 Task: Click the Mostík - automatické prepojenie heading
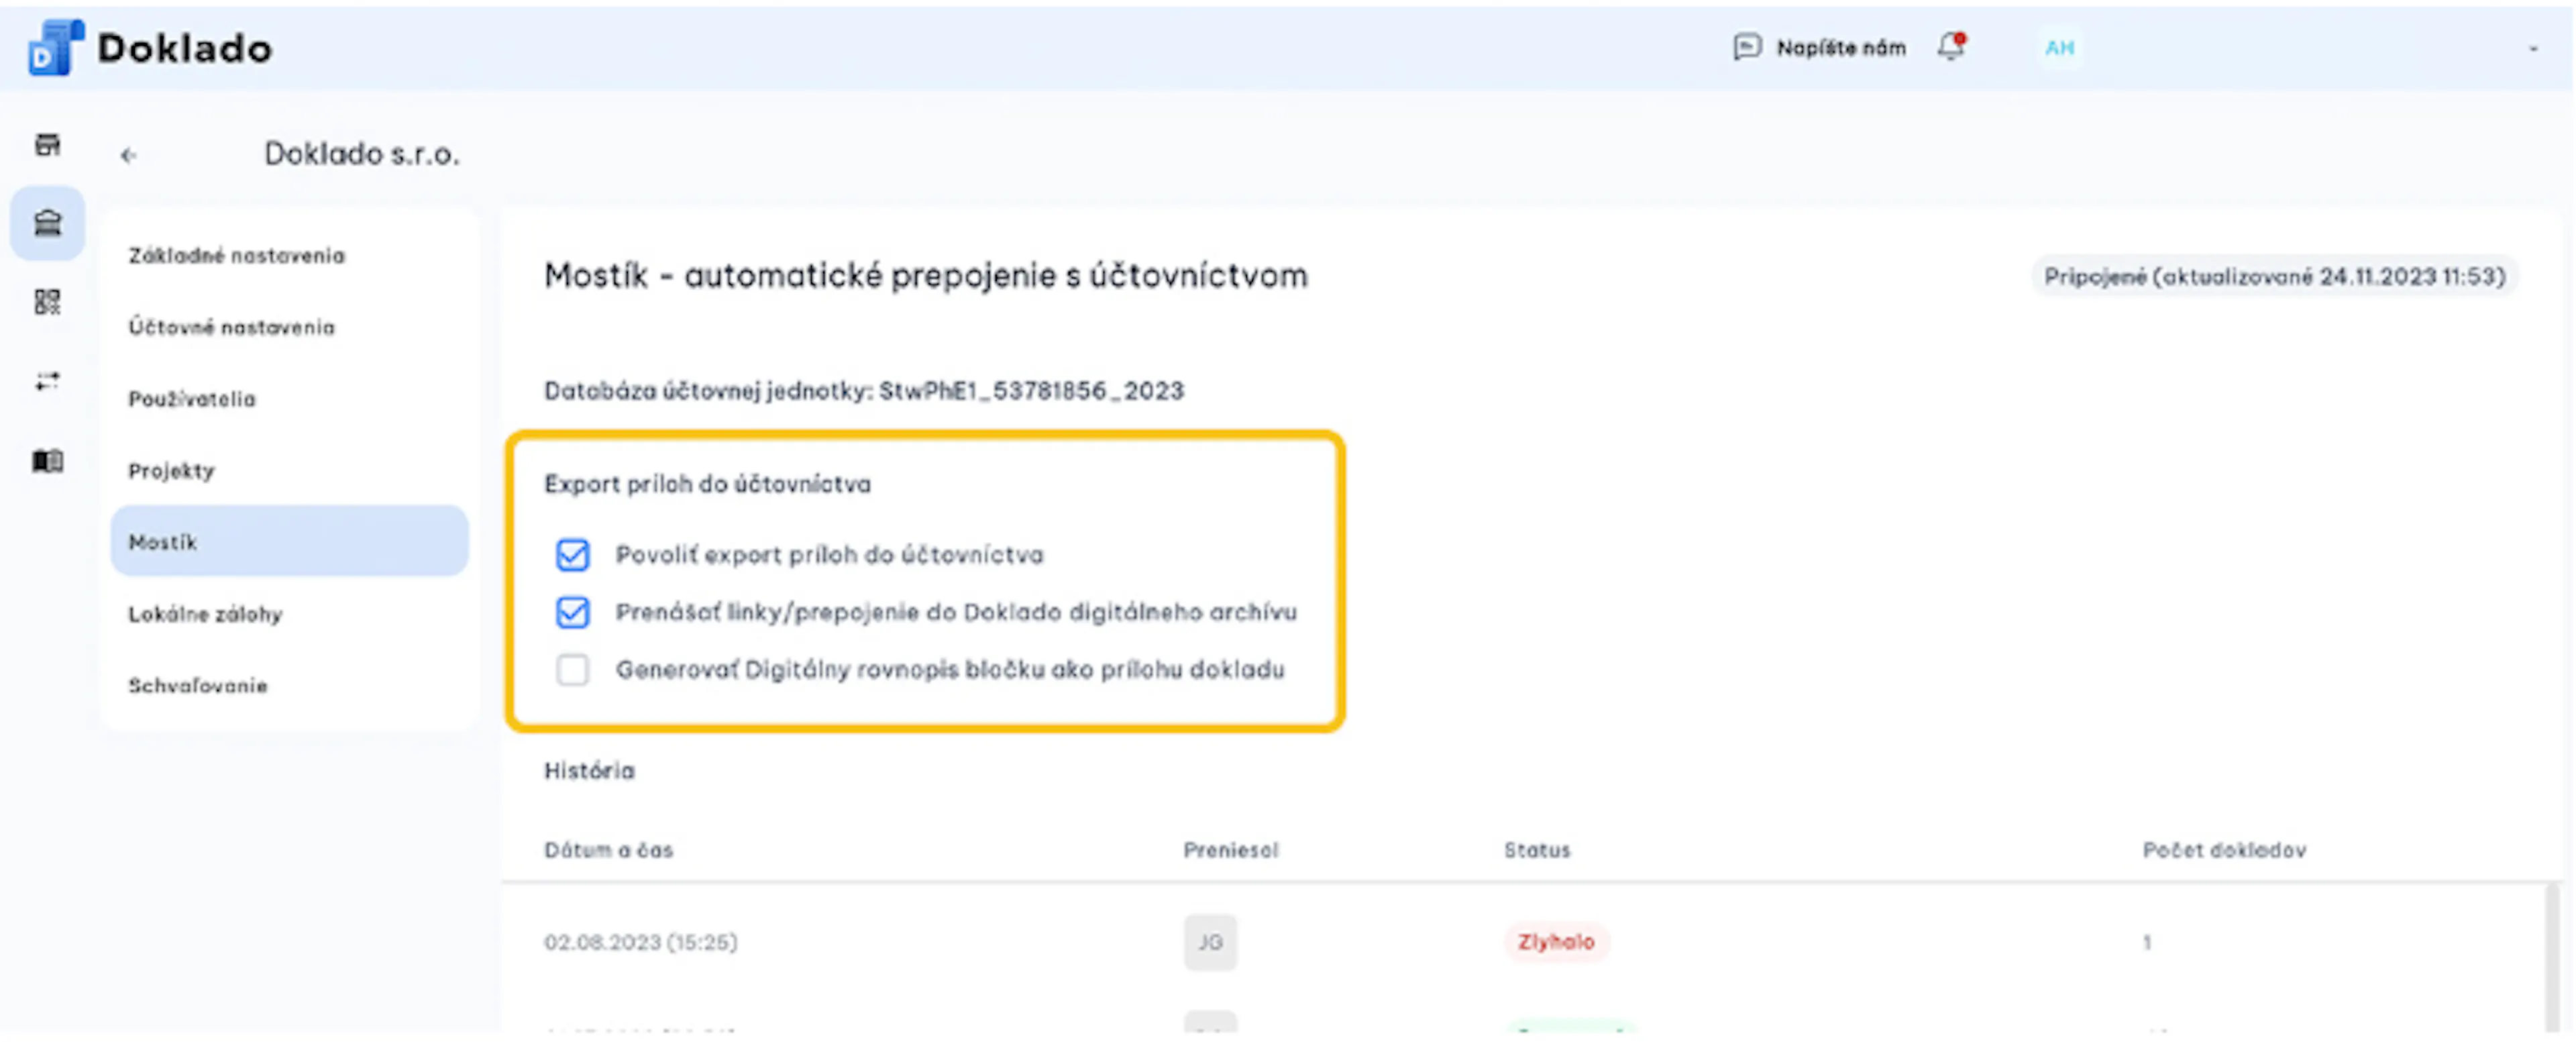tap(925, 276)
